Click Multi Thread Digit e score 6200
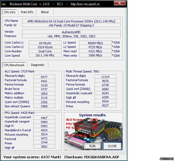175x161 pixels. (x=105, y=97)
